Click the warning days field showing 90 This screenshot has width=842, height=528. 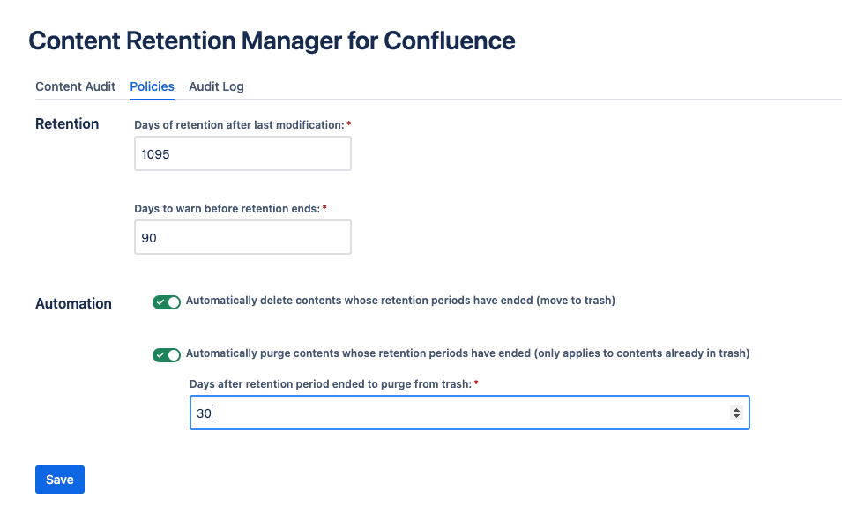[x=242, y=237]
